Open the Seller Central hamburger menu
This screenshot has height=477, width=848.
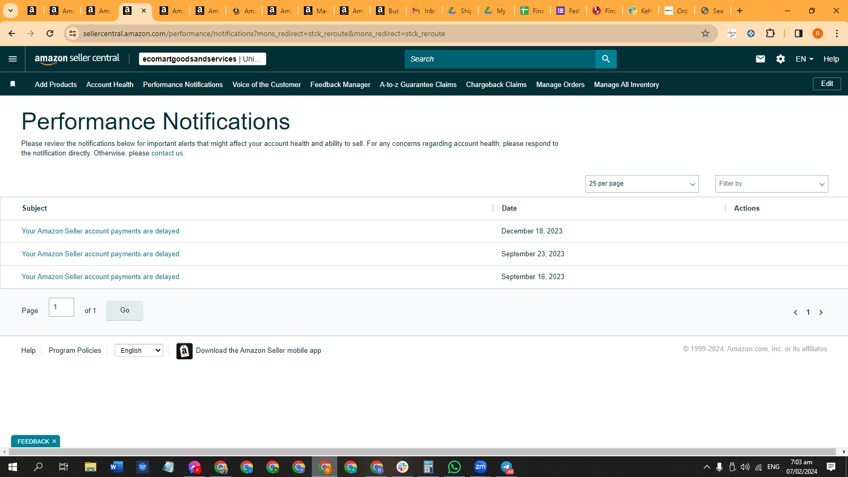[x=13, y=59]
